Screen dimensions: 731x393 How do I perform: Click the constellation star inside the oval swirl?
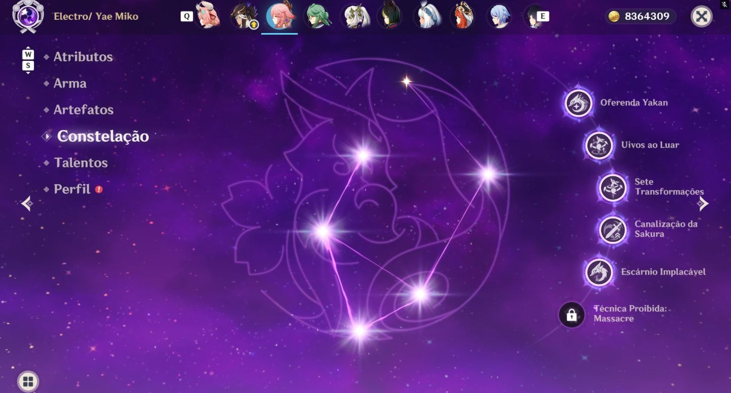420,293
